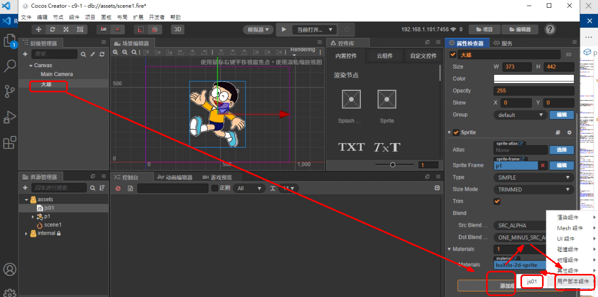Select the move transform tool
Image resolution: width=598 pixels, height=297 pixels.
pos(38,29)
